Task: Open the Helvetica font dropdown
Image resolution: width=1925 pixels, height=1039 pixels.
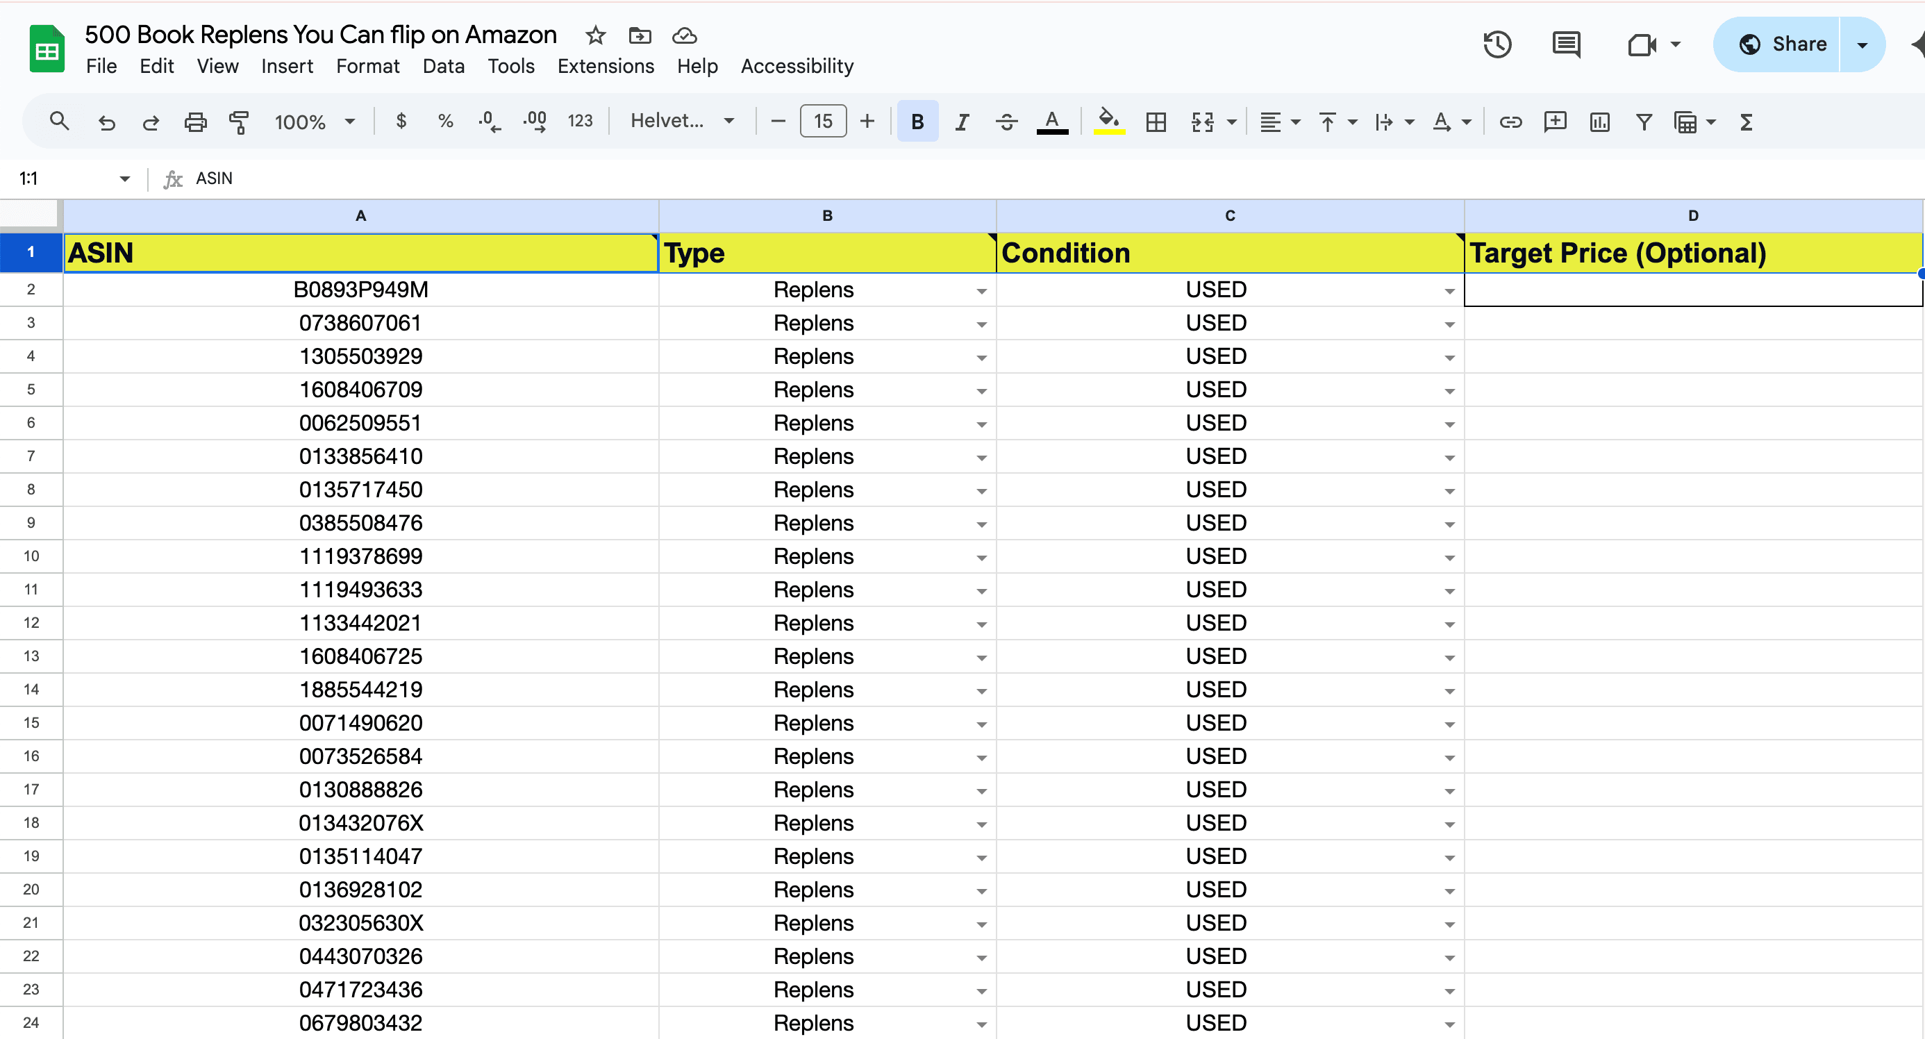Action: click(682, 121)
